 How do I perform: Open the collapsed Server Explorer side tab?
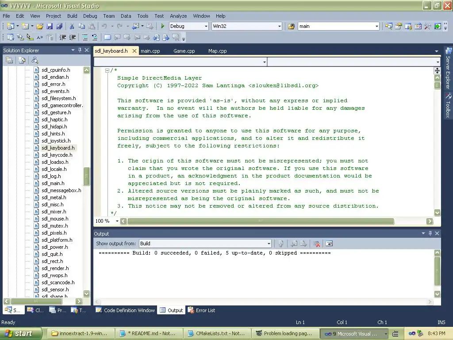tap(448, 68)
